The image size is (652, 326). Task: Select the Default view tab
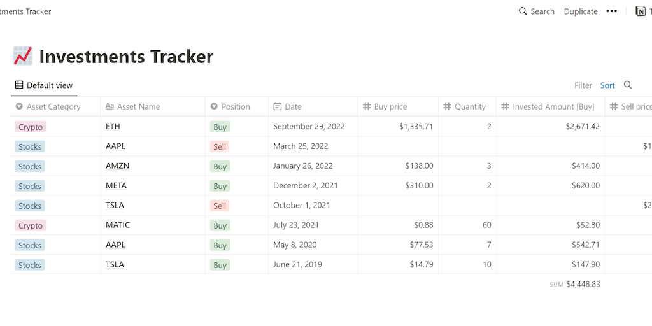point(44,85)
